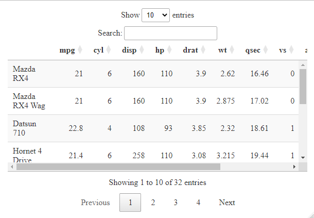Screen dimensions: 314x218
Task: Click the Next page link
Action: click(226, 203)
